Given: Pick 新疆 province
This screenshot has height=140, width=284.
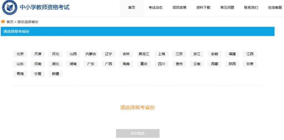Looking at the screenshot, I should (55, 74).
